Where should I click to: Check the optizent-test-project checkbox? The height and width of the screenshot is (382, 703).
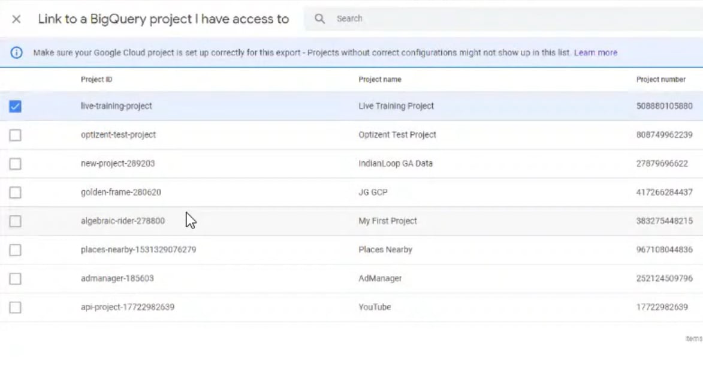tap(15, 135)
